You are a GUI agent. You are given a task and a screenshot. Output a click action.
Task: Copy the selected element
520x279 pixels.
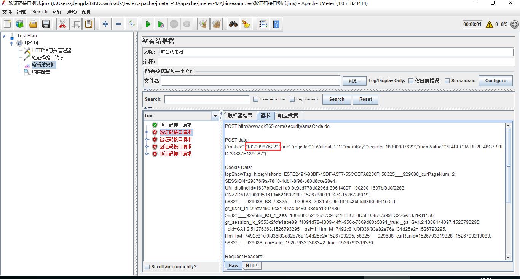(76, 24)
